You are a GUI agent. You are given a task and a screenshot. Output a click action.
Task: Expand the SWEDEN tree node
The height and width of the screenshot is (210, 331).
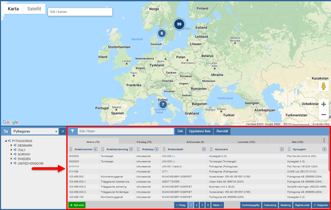(11, 159)
